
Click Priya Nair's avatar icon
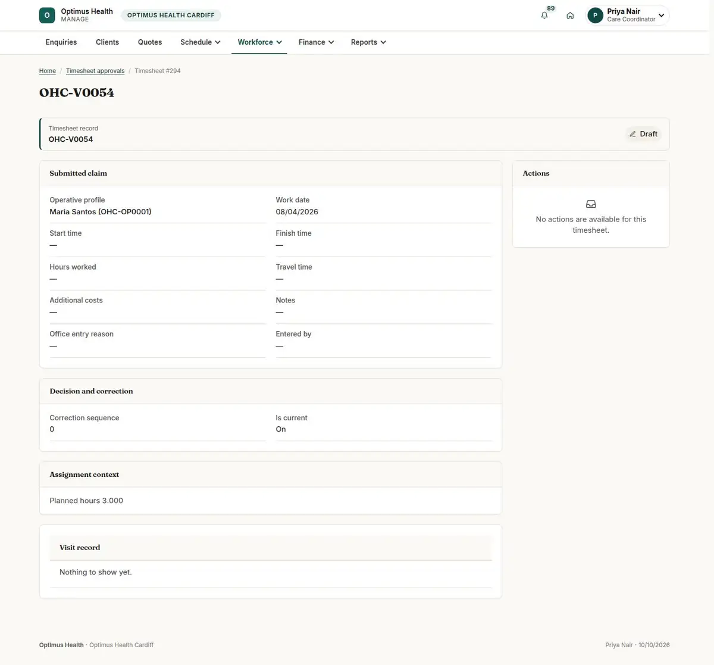pos(595,15)
